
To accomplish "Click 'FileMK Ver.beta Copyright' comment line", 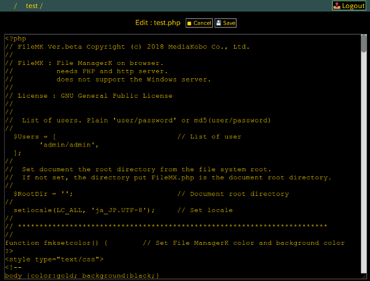I will tap(127, 47).
